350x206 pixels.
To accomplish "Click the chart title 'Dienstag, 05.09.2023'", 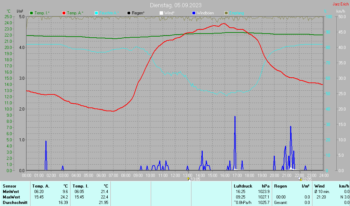I will [176, 5].
